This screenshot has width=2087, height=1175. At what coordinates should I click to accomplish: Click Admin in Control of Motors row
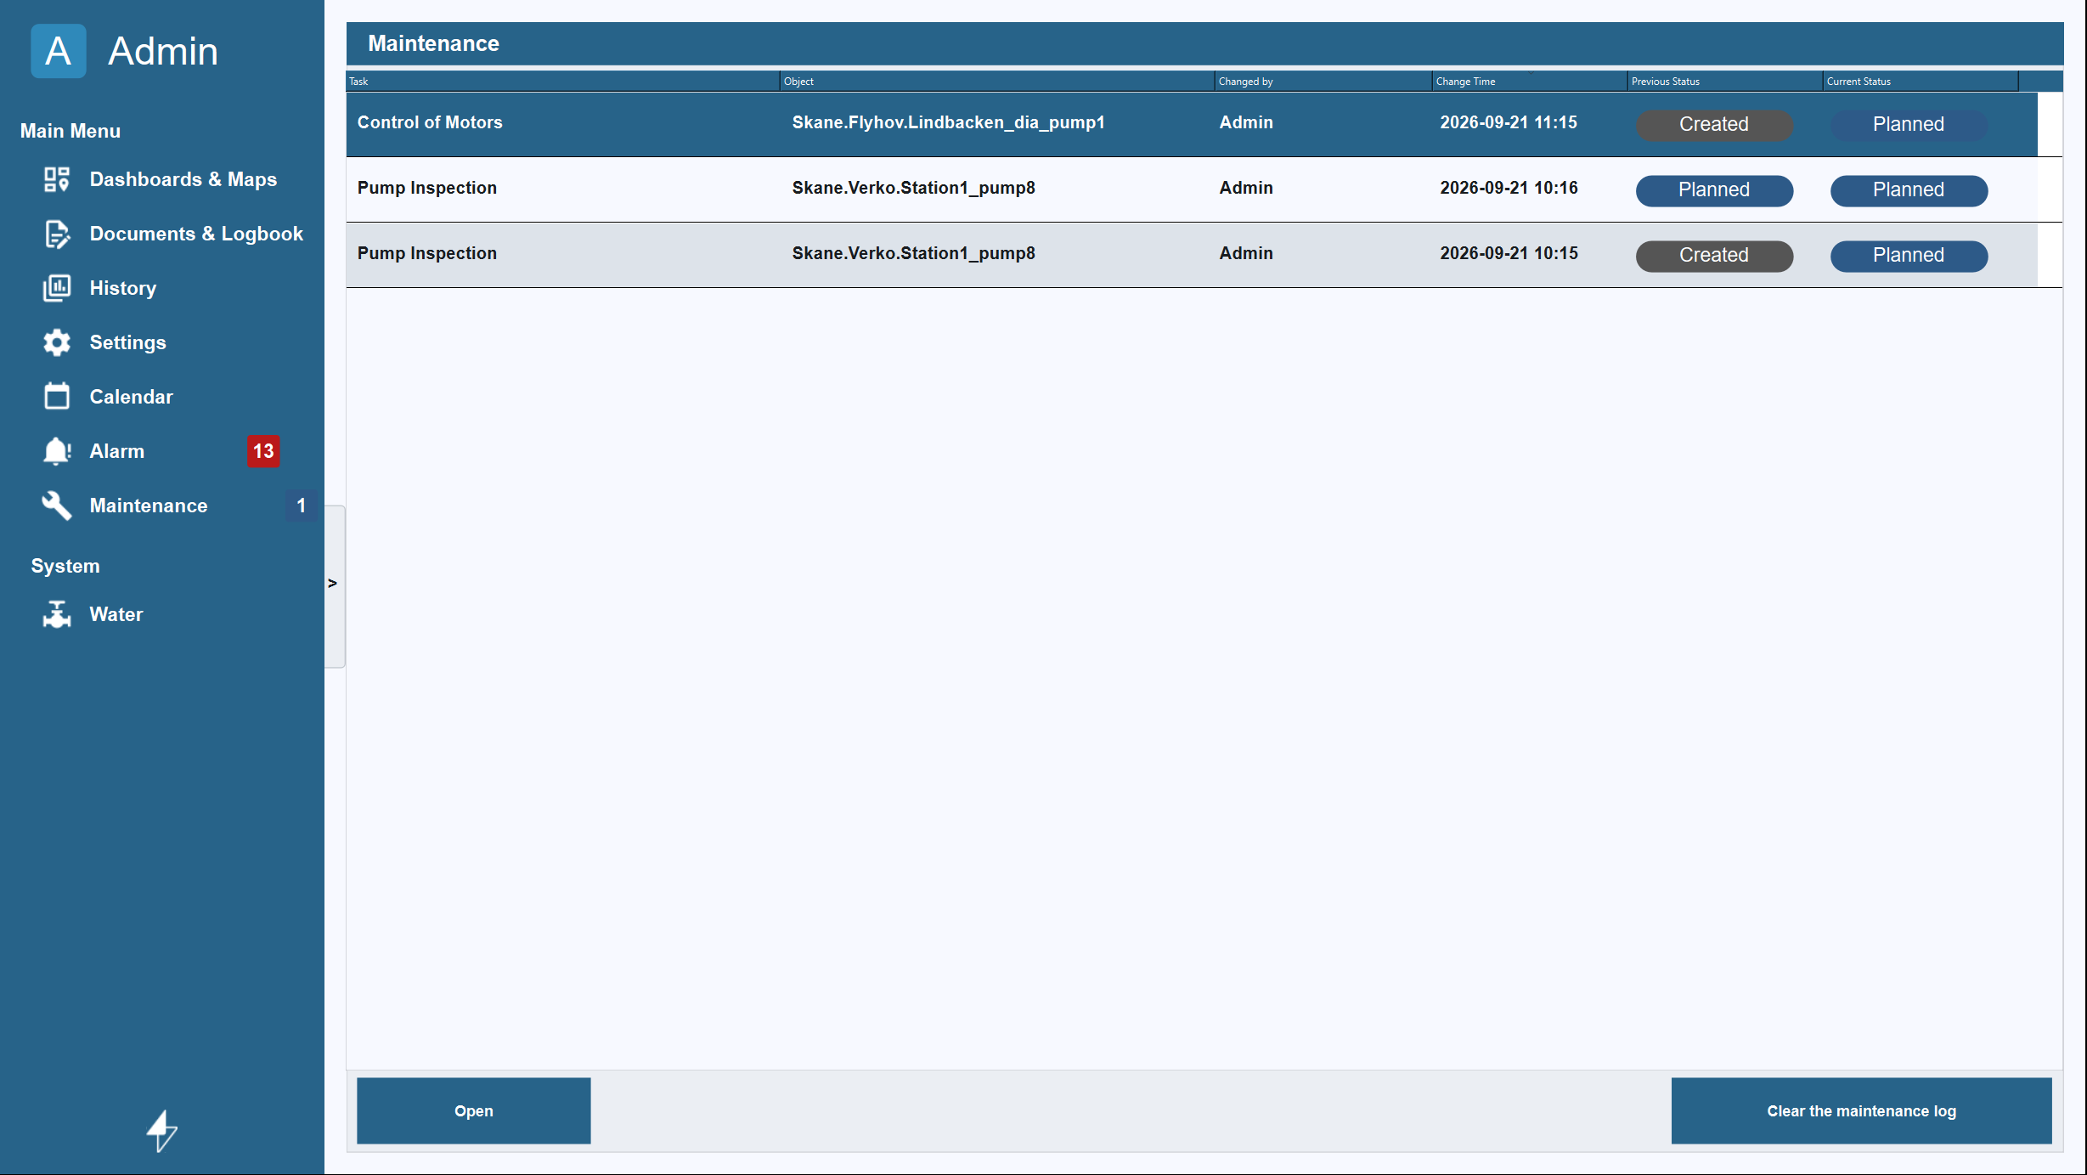pos(1246,122)
